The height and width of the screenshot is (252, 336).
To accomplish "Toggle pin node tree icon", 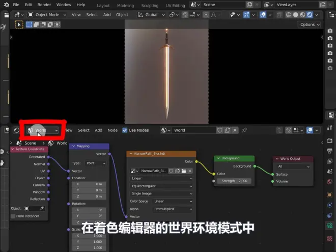I will click(244, 130).
